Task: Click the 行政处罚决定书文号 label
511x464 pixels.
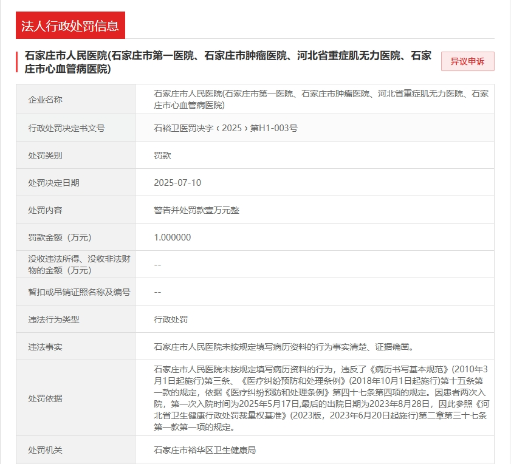Action: coord(66,128)
